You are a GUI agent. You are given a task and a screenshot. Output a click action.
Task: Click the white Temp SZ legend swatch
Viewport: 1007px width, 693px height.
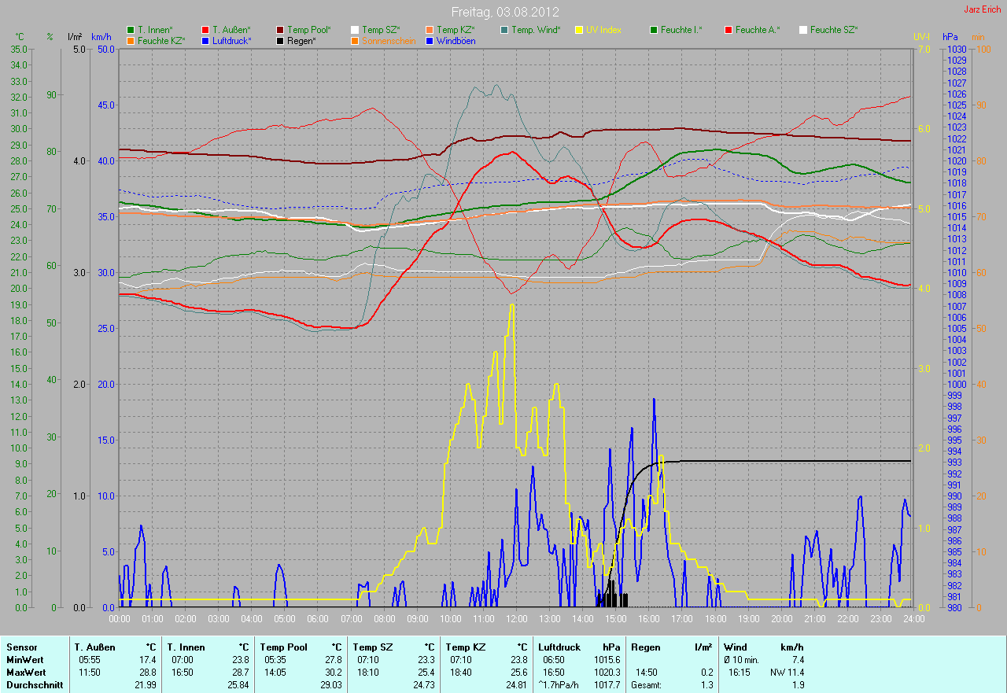(356, 30)
